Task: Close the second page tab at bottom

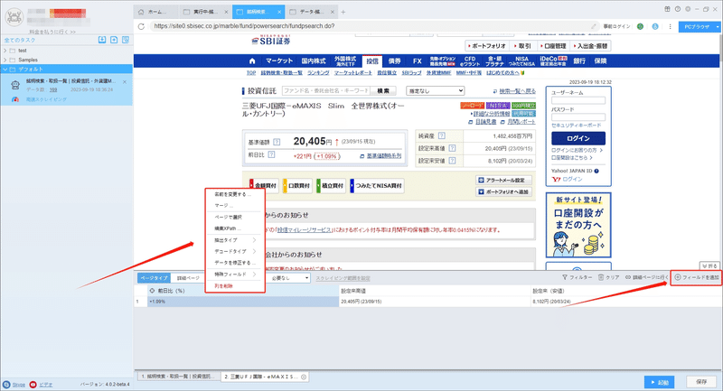Action: coord(304,377)
